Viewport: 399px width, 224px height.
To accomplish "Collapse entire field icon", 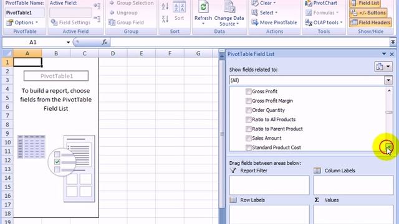I will pos(97,18).
